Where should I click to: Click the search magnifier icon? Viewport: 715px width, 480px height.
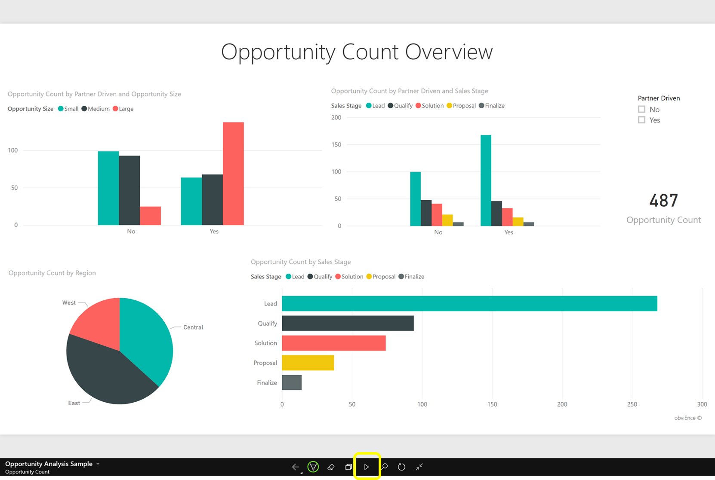point(385,467)
